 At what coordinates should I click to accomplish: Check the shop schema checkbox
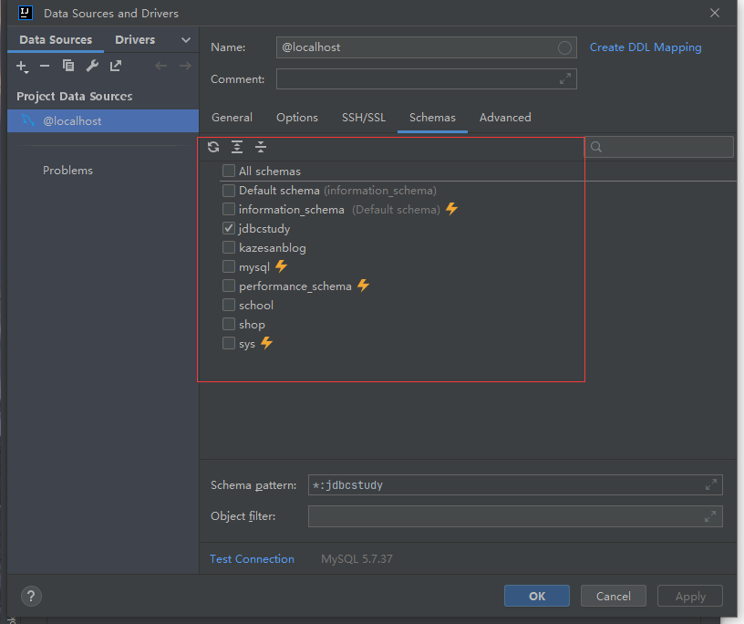point(229,324)
